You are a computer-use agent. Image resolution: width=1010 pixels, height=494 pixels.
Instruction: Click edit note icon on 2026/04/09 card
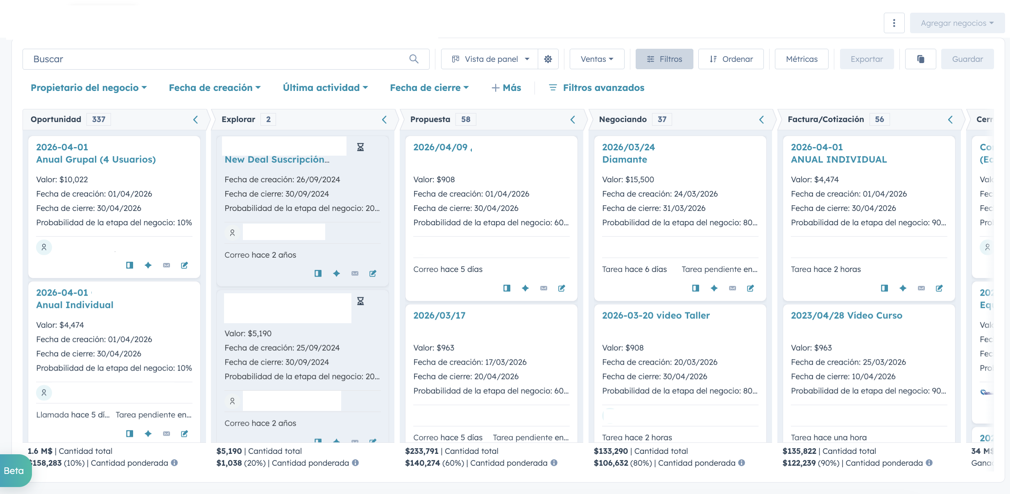point(562,288)
